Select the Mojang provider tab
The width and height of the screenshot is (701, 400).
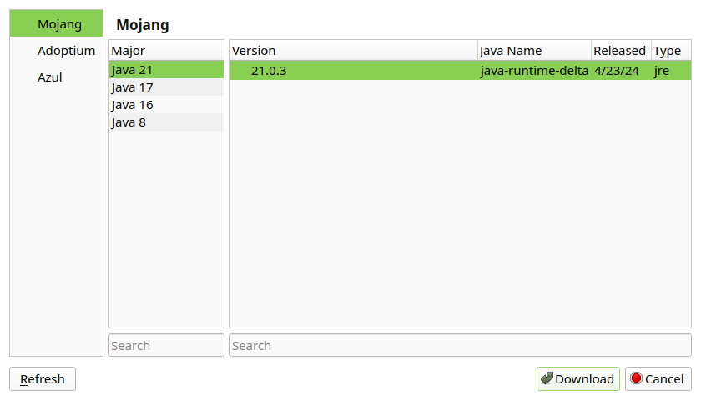point(57,23)
